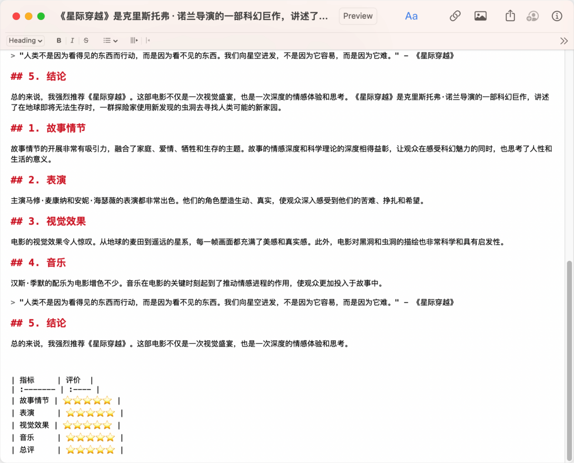Click table header cell "指标"
The height and width of the screenshot is (463, 574).
click(x=27, y=380)
